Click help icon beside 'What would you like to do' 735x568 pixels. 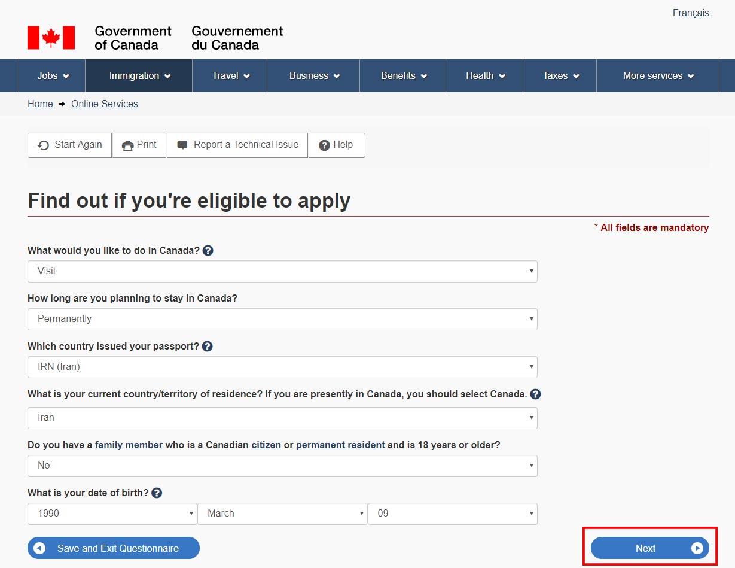tap(208, 251)
